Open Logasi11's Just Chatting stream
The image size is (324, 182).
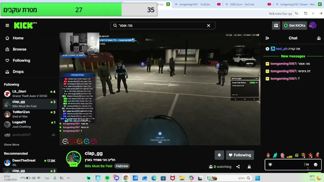30,124
